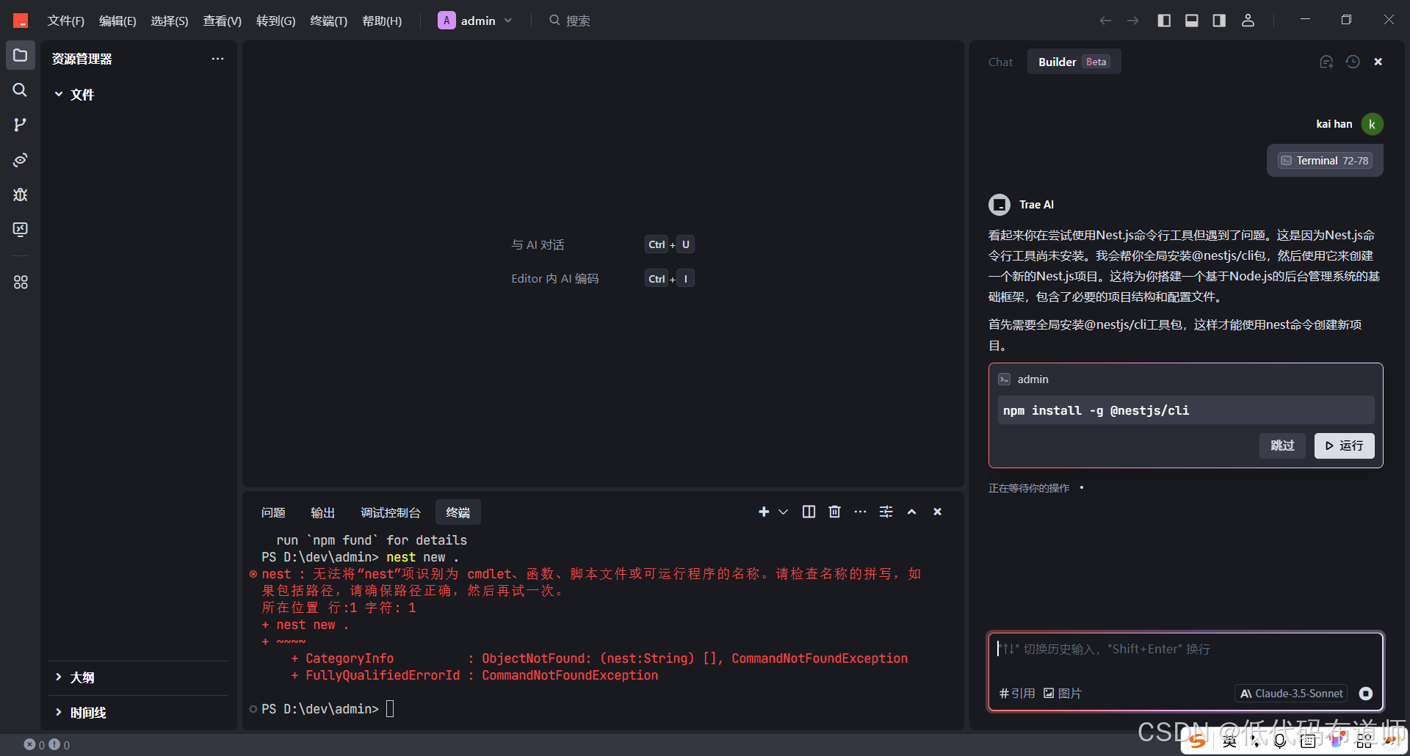The height and width of the screenshot is (756, 1410).
Task: Go back with the left arrow
Action: (x=1105, y=21)
